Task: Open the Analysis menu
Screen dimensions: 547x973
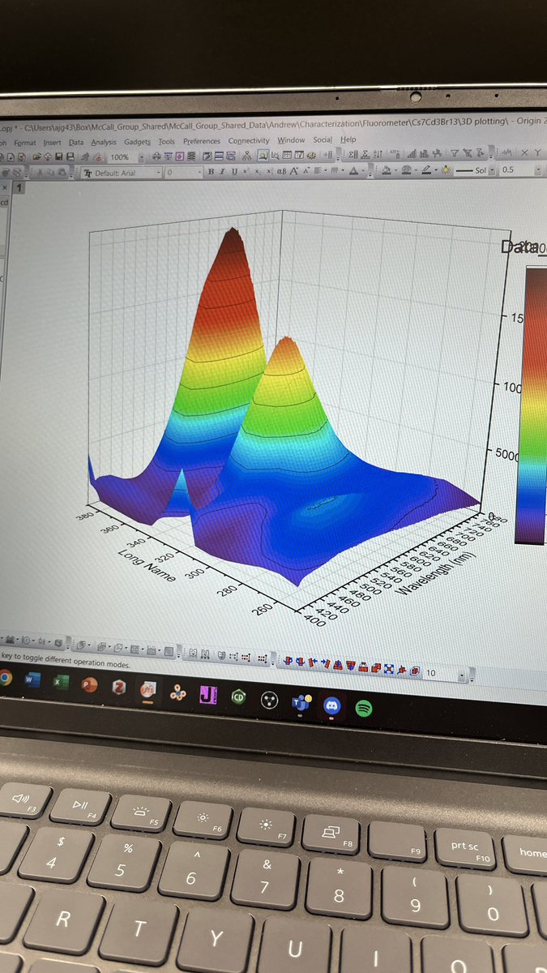Action: pyautogui.click(x=104, y=142)
